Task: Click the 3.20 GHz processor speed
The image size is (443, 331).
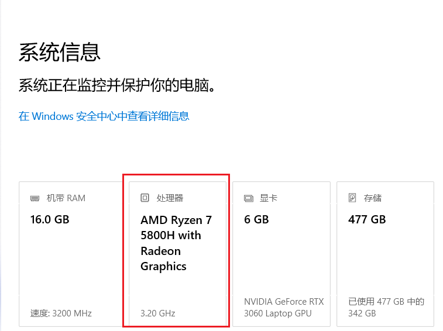Action: 157,313
